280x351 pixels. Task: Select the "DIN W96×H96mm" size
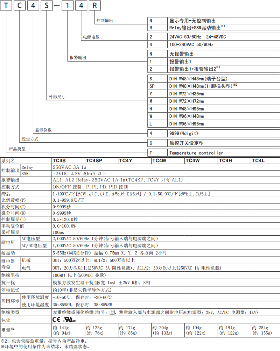(x=187, y=124)
